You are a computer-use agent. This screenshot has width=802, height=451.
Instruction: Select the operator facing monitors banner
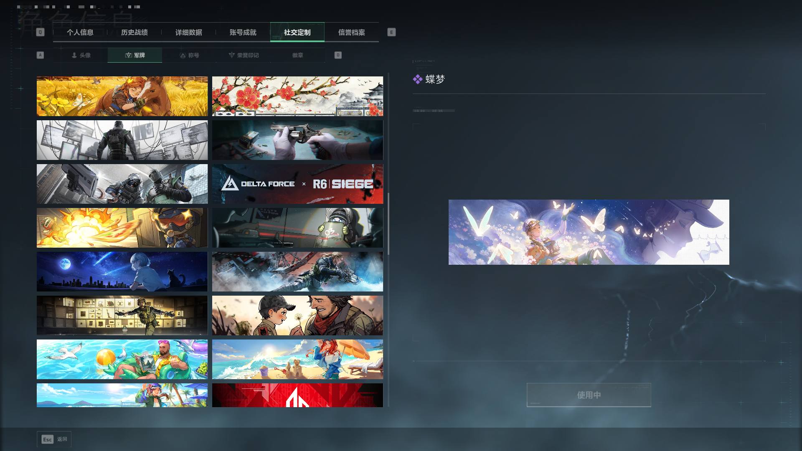pyautogui.click(x=122, y=140)
